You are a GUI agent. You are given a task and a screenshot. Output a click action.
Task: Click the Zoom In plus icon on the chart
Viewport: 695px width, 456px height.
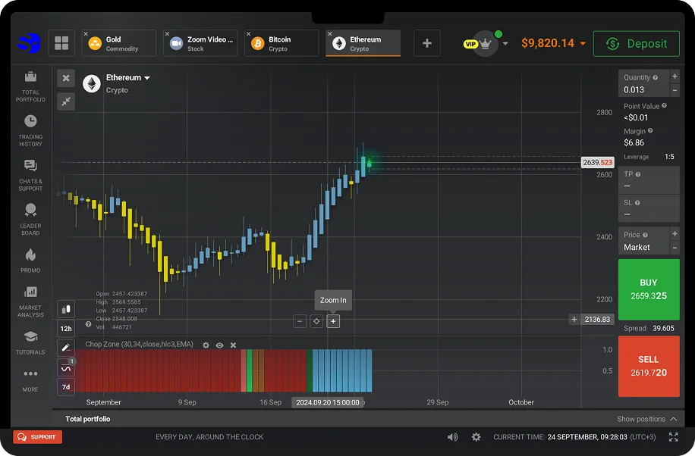point(332,321)
